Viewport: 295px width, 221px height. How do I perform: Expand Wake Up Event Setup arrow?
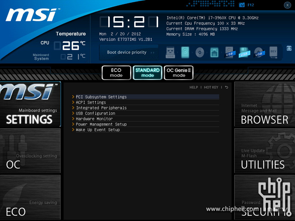[x=73, y=130]
